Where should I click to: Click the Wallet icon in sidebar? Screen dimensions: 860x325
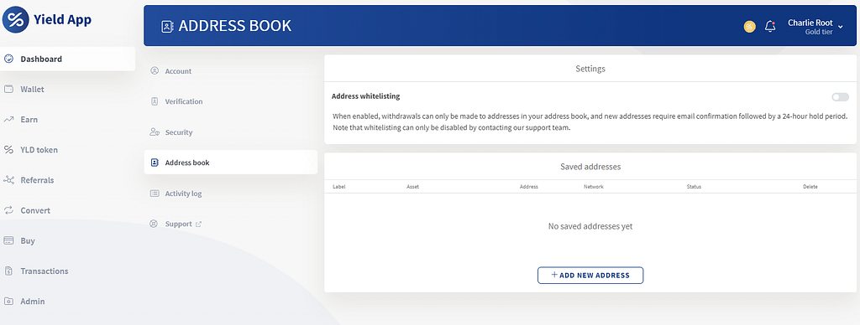(8, 89)
